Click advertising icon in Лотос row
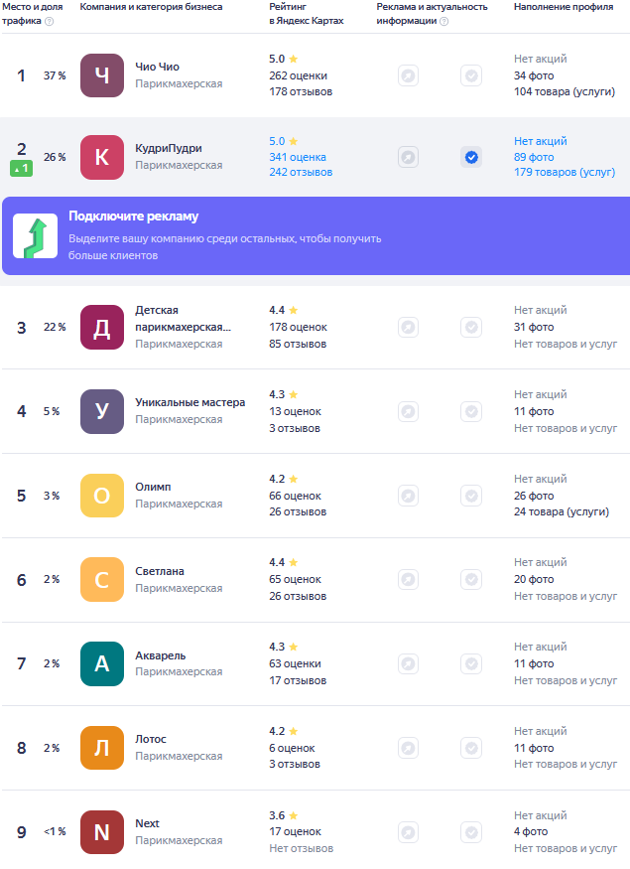This screenshot has width=630, height=869. tap(408, 748)
